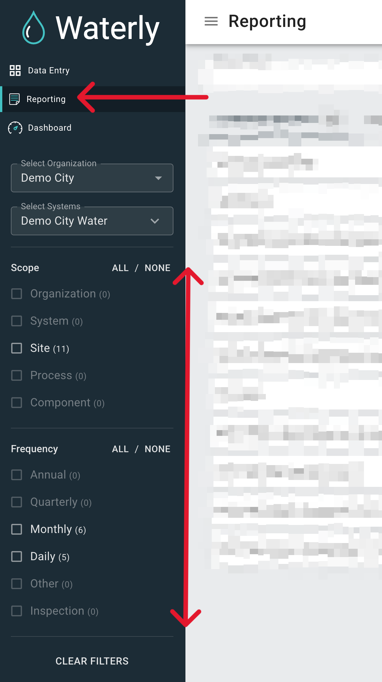382x682 pixels.
Task: Tick the Daily (5) frequency checkbox
Action: (x=17, y=556)
